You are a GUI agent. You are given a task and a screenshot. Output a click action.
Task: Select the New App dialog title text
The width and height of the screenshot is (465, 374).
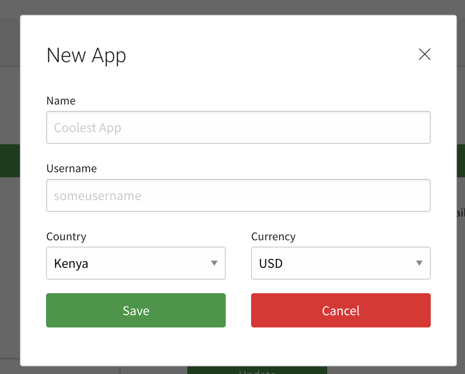[x=86, y=55]
